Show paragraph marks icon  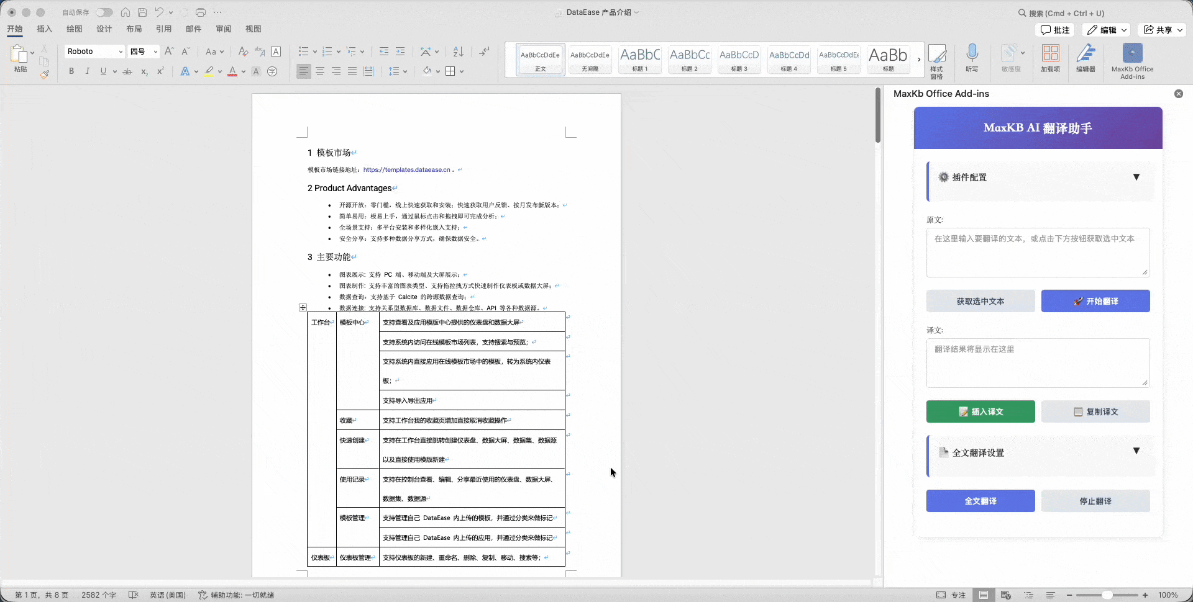[x=485, y=52]
